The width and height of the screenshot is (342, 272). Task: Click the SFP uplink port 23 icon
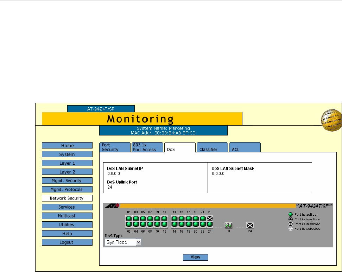click(x=228, y=225)
